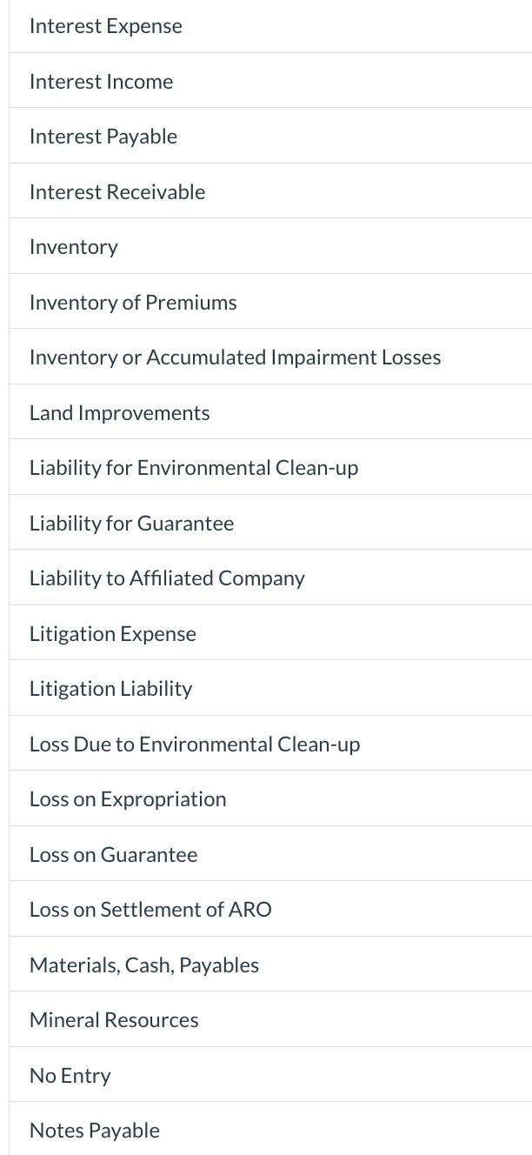Select the Interest Expense option
The height and width of the screenshot is (1155, 532).
pyautogui.click(x=105, y=25)
